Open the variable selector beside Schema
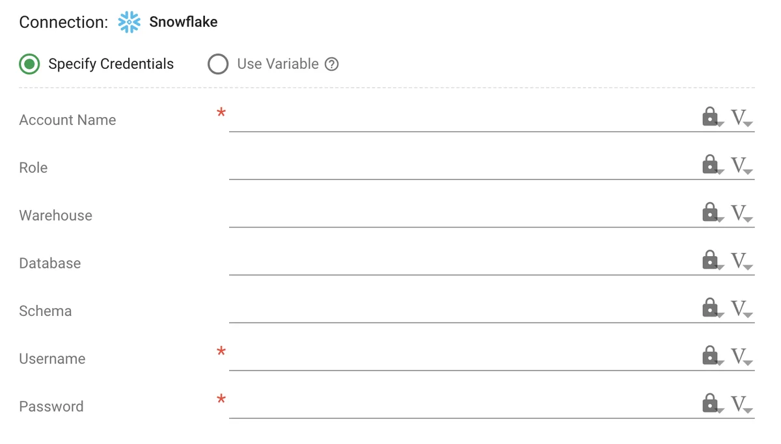The image size is (781, 444). [739, 309]
